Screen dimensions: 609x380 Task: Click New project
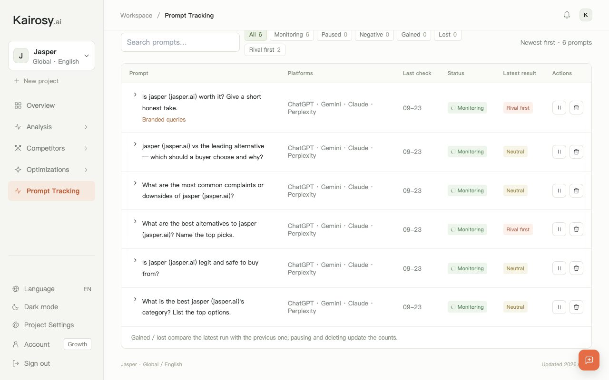[x=36, y=81]
